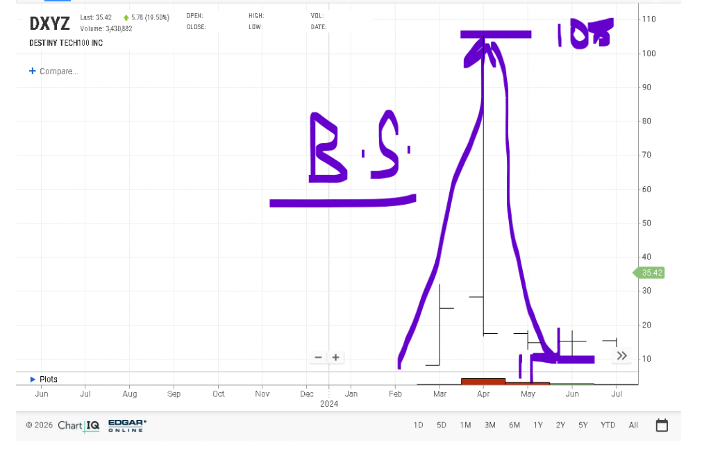
Task: Display All available history
Action: (633, 425)
